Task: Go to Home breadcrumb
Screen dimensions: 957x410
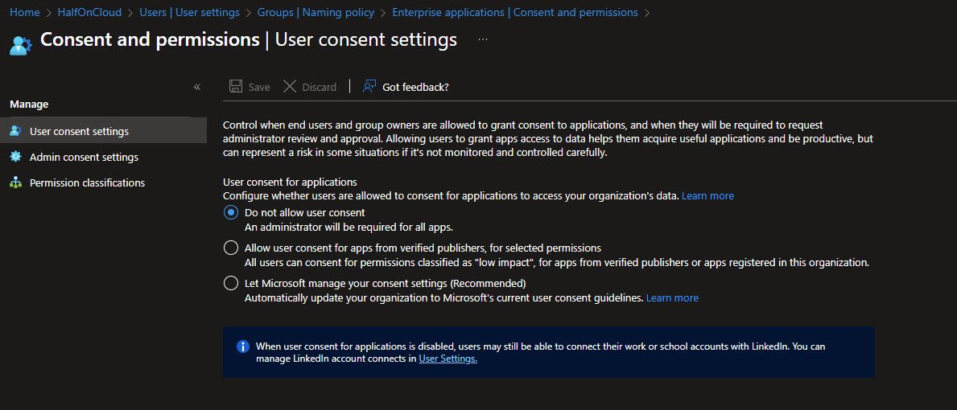Action: 24,12
